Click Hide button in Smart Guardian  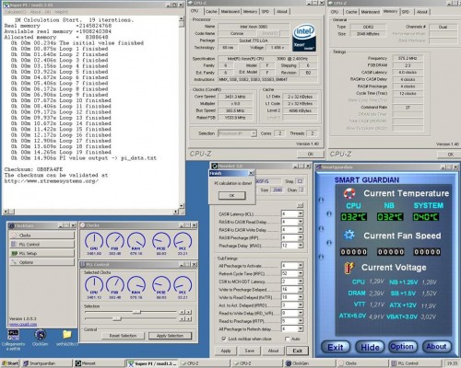370,347
